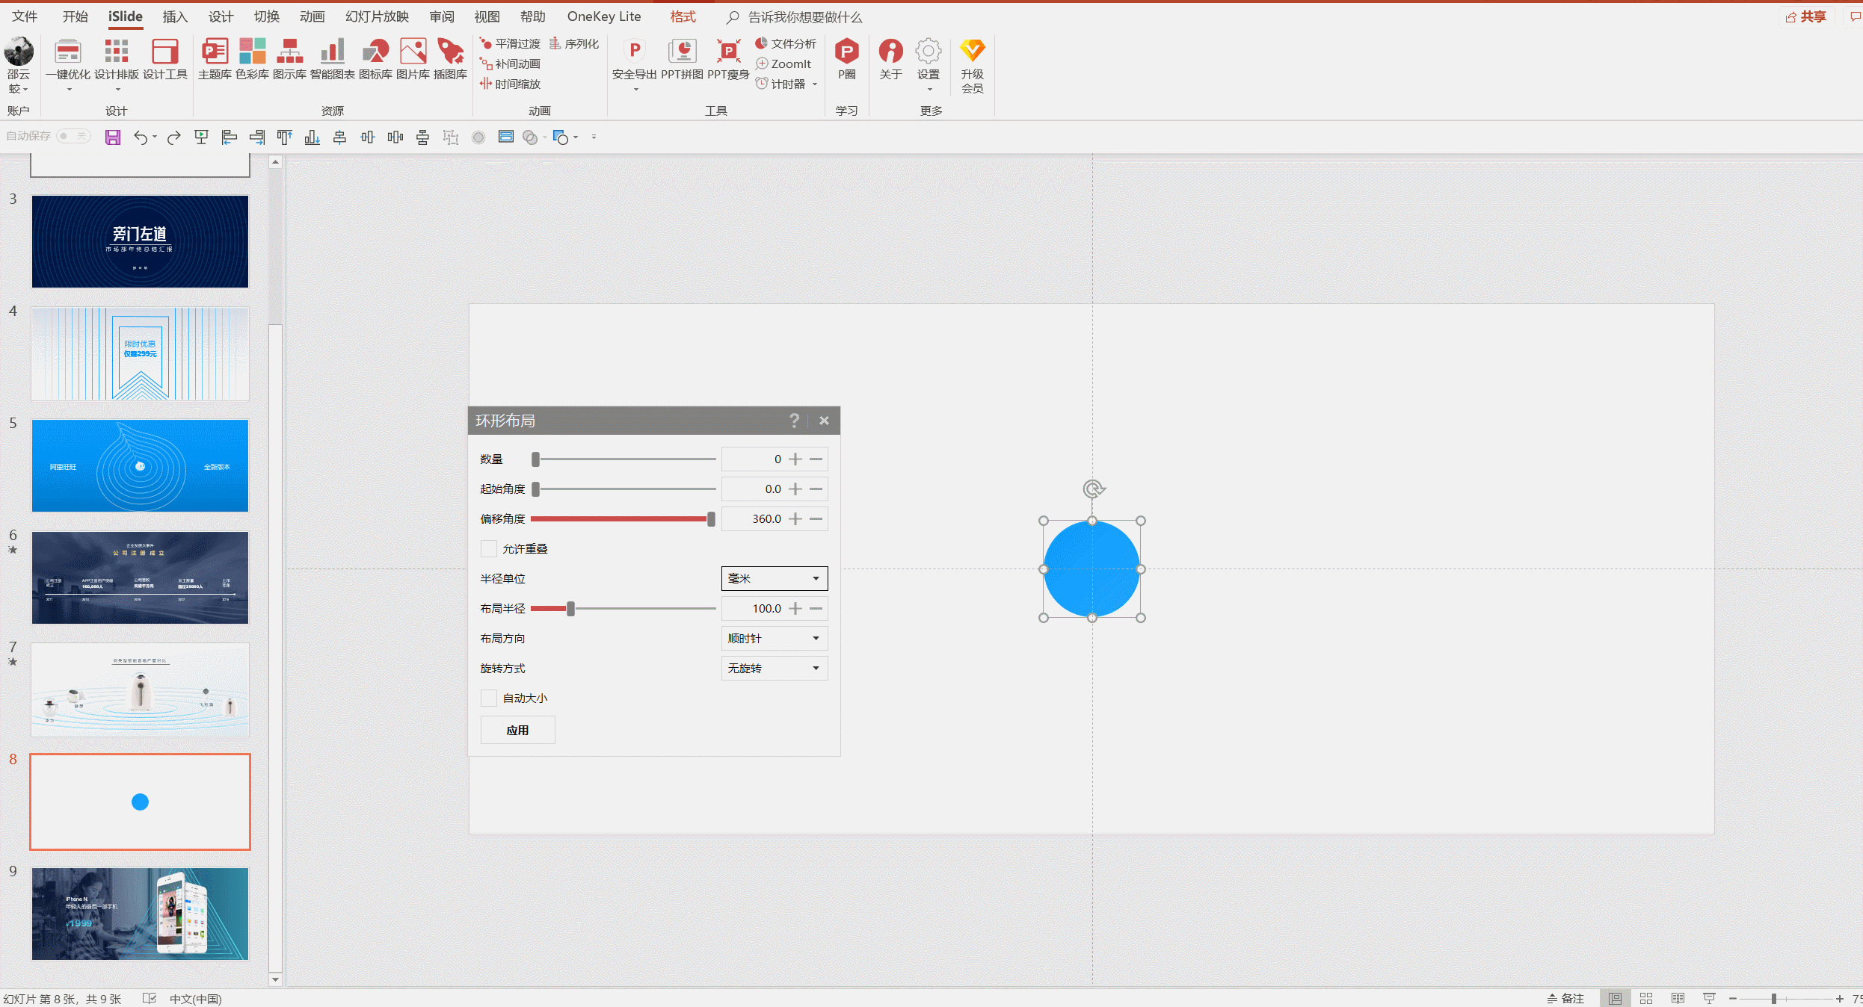Switch to the 插入 ribbon tab
The height and width of the screenshot is (1007, 1863).
click(175, 16)
